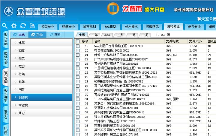Open settings via the gear icon
Image resolution: width=216 pixels, height=136 pixels.
[x=14, y=26]
